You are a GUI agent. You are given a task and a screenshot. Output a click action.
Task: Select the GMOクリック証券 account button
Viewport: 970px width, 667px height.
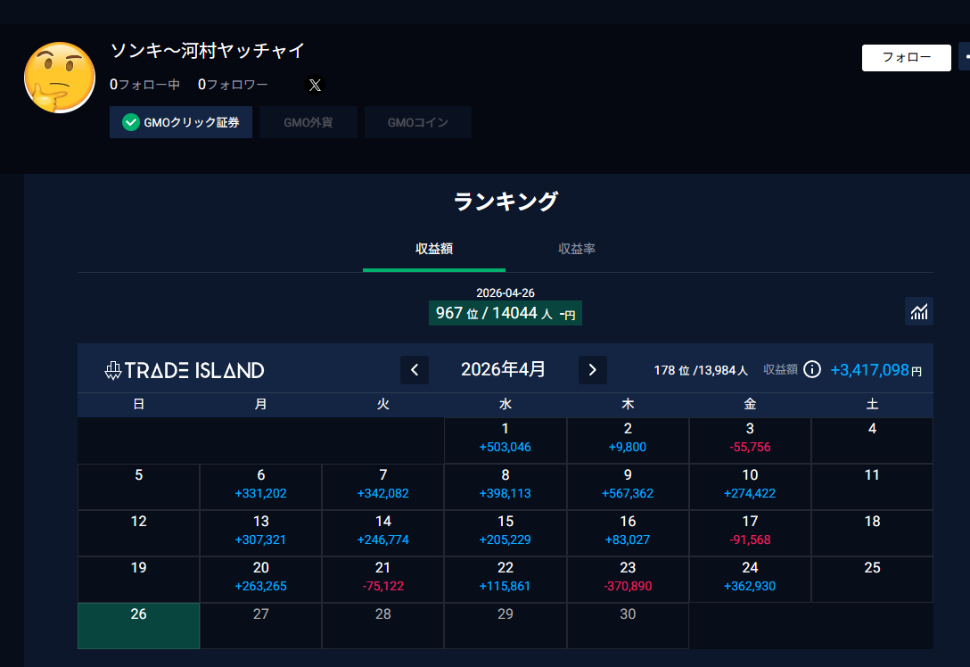click(x=181, y=122)
